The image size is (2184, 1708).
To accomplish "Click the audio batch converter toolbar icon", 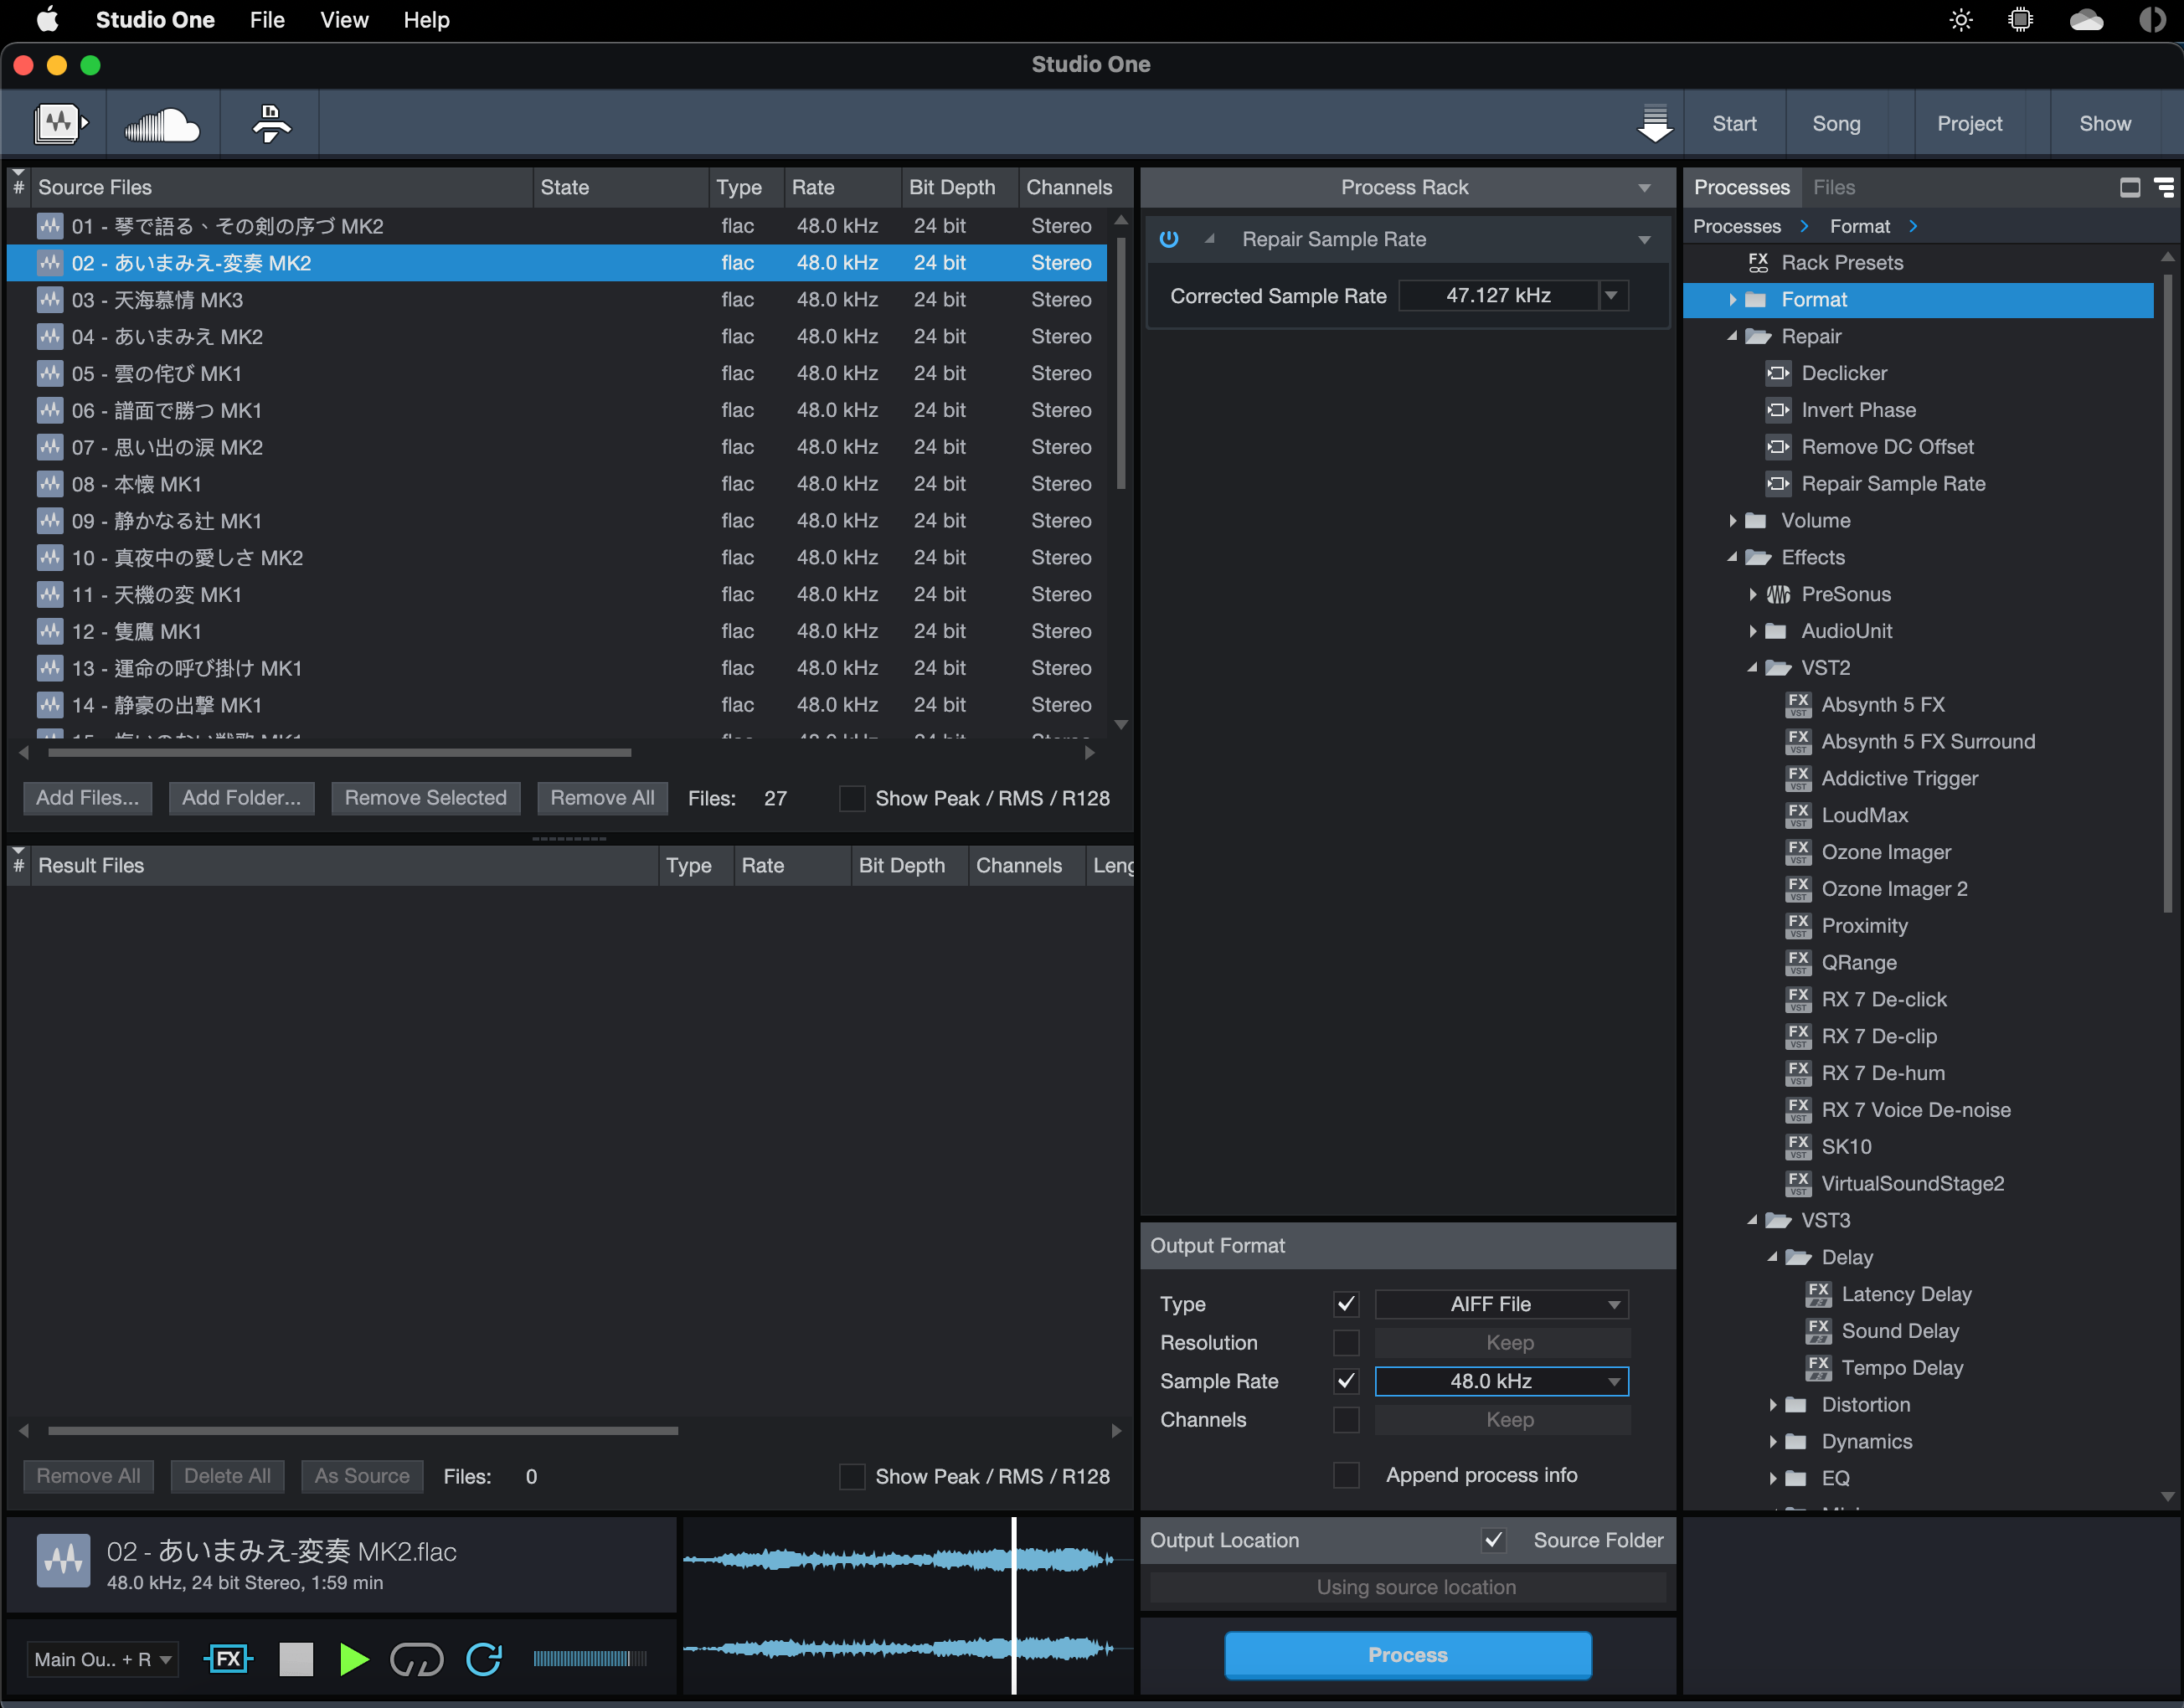I will [60, 124].
